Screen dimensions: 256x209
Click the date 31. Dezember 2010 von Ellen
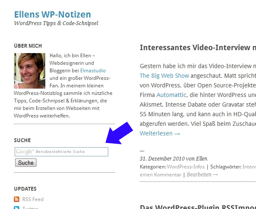(x=174, y=158)
